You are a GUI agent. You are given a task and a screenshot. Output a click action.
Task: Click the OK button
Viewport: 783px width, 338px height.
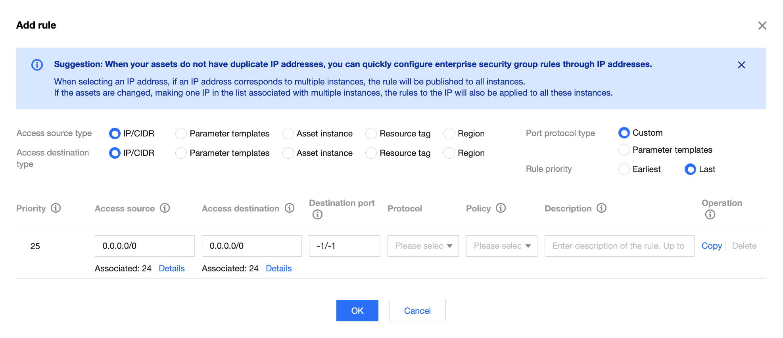tap(357, 311)
